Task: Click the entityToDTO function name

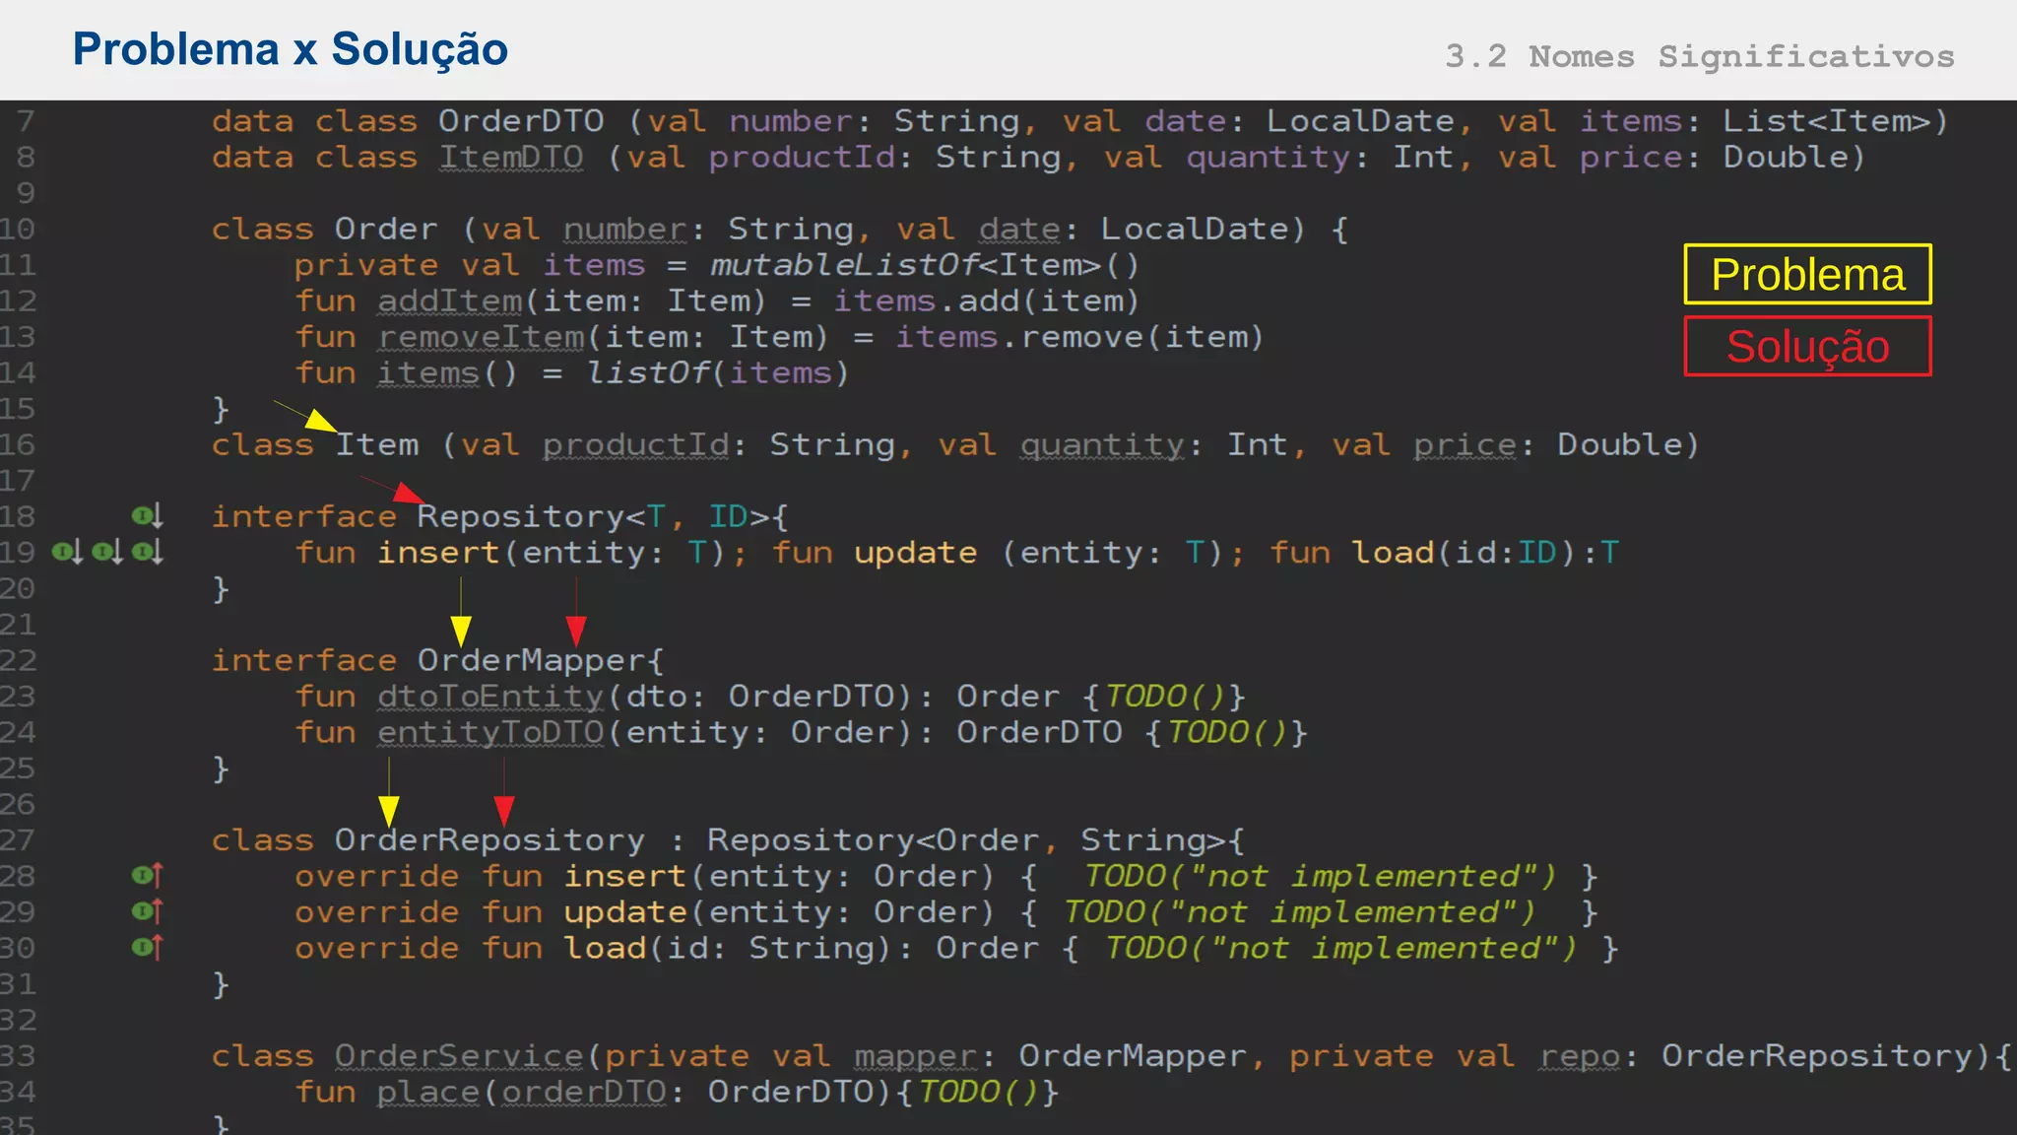Action: coord(490,733)
